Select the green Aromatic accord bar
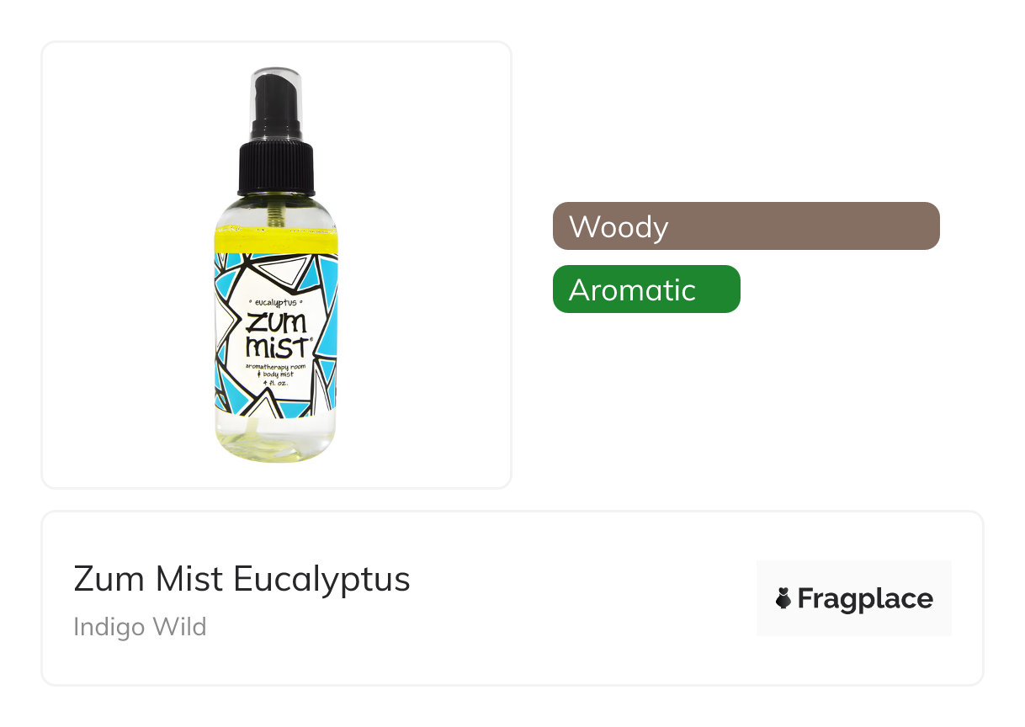 coord(646,289)
